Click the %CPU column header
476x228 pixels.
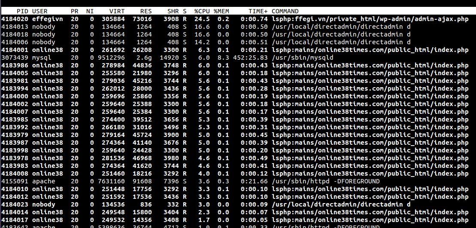click(202, 11)
